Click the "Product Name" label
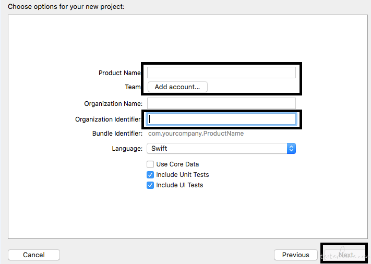This screenshot has height=264, width=371. (x=119, y=73)
